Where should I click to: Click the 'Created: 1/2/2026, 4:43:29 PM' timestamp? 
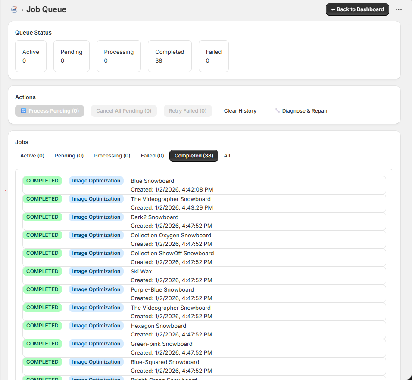172,208
